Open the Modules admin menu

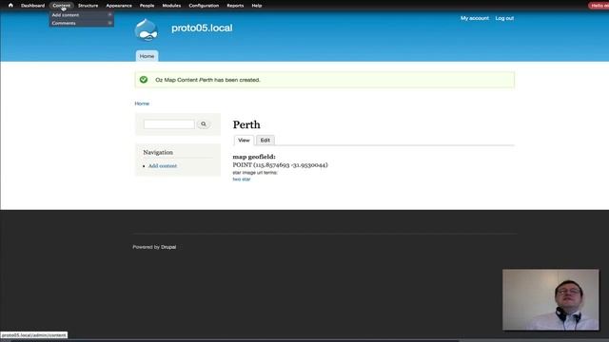(171, 6)
